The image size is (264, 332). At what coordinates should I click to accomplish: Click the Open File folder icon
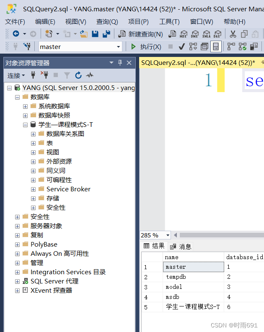tap(84, 33)
